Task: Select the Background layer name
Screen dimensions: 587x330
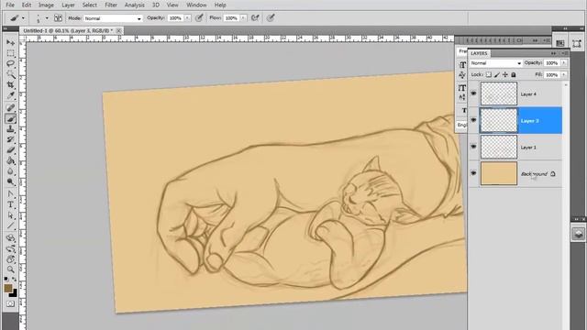Action: click(x=534, y=174)
